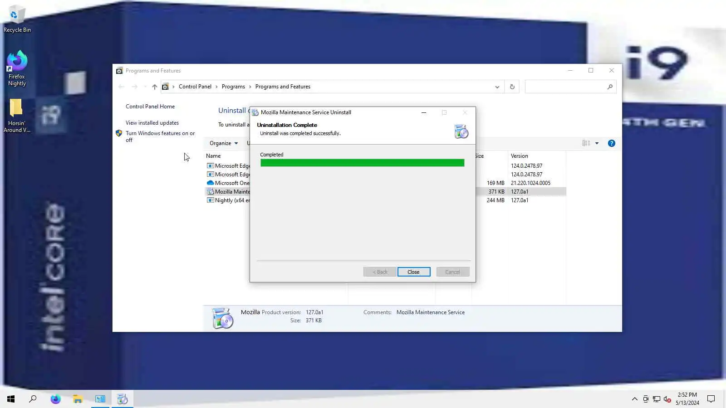Image resolution: width=726 pixels, height=408 pixels.
Task: Open the view options dropdown arrow
Action: click(597, 143)
